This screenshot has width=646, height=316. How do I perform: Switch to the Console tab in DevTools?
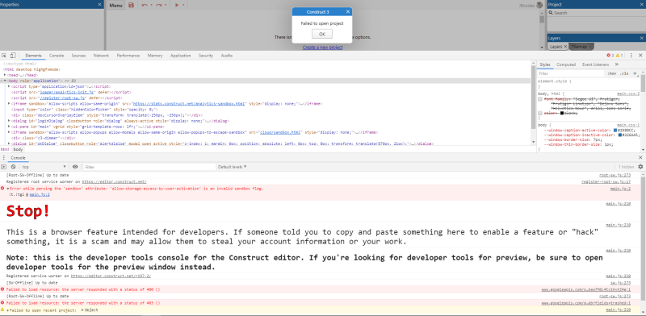57,56
